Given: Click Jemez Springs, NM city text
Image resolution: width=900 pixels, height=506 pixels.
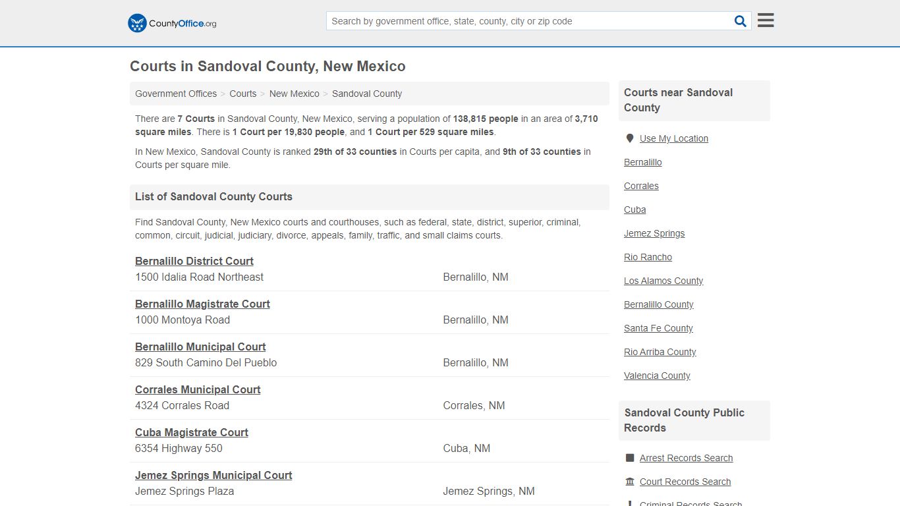Looking at the screenshot, I should pos(489,491).
